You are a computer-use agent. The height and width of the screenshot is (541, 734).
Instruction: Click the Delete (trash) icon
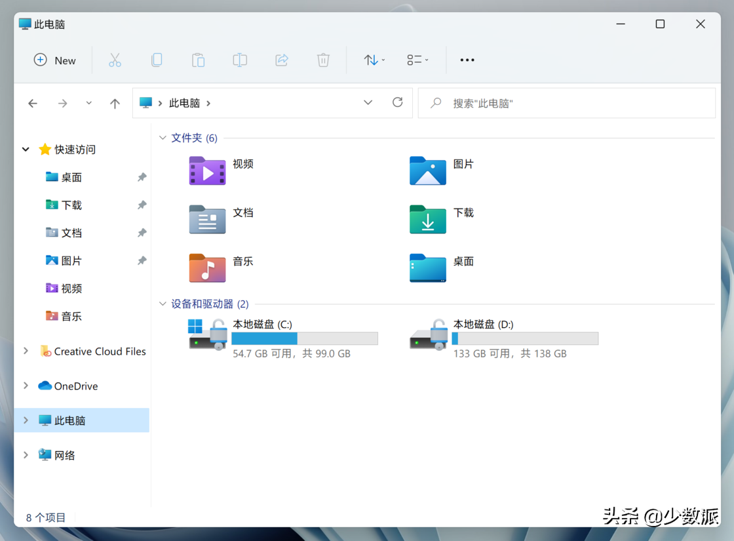tap(323, 60)
